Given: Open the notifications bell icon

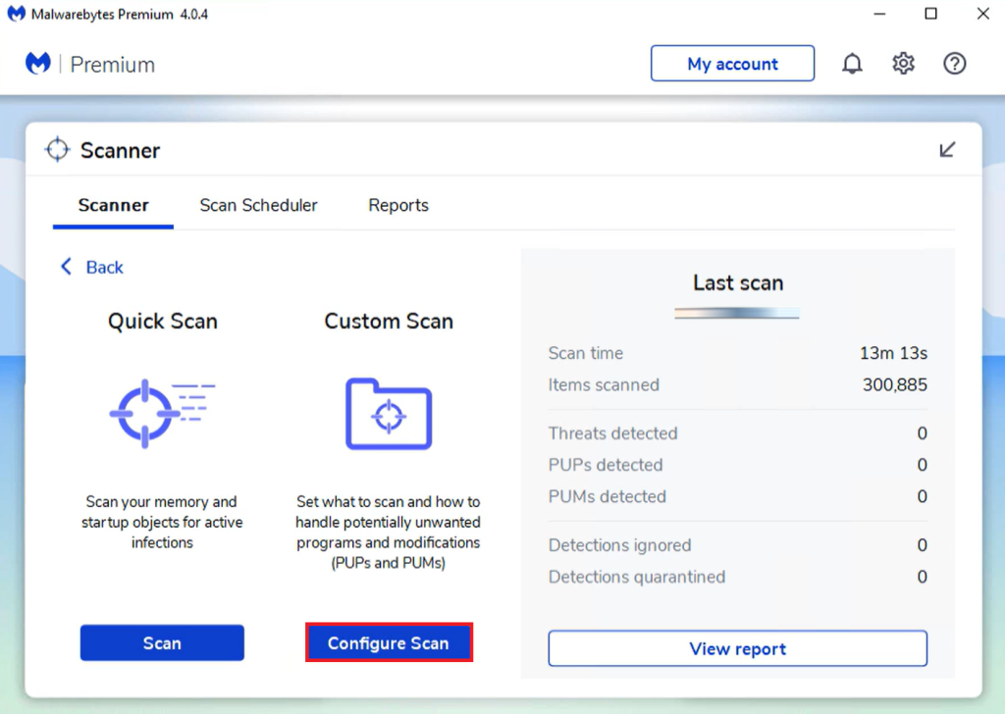Looking at the screenshot, I should click(x=852, y=63).
